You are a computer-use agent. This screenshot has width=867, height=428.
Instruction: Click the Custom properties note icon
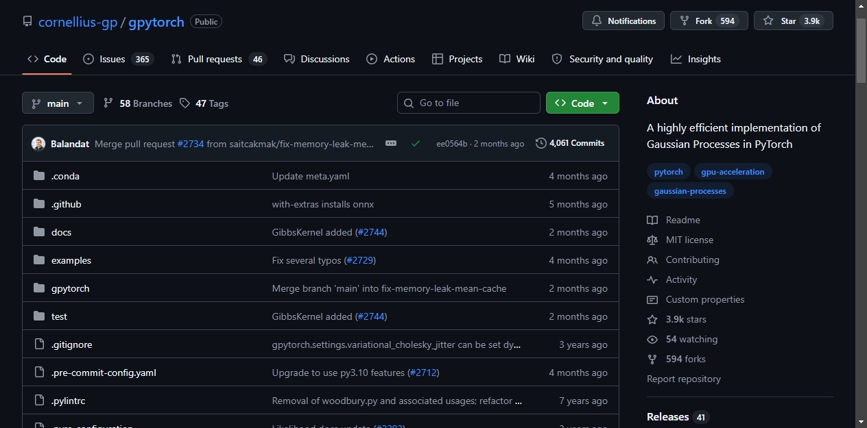(x=652, y=299)
